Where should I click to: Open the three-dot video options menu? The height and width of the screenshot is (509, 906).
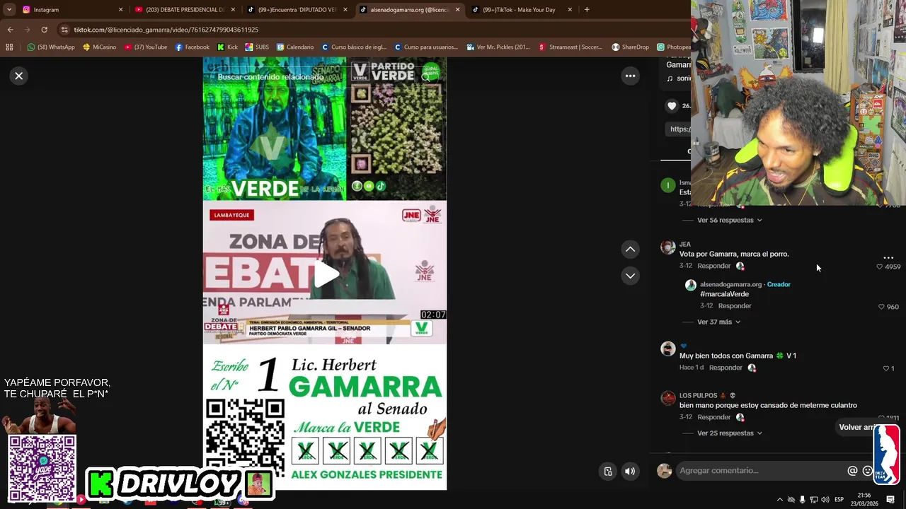(630, 76)
